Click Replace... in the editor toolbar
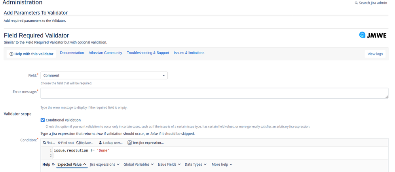The height and width of the screenshot is (172, 395). (85, 143)
